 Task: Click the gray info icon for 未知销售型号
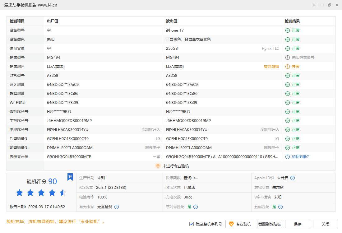[288, 58]
